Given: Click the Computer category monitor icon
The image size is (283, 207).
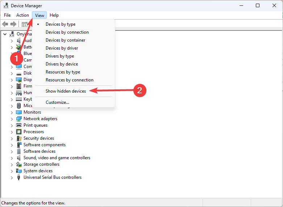Looking at the screenshot, I should pos(19,67).
